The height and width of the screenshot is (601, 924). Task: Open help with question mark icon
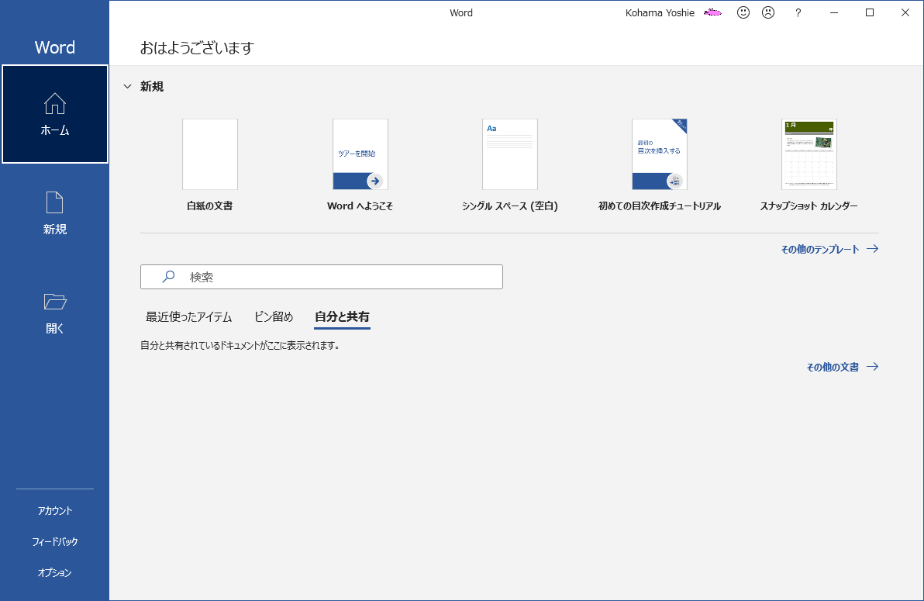pyautogui.click(x=798, y=13)
